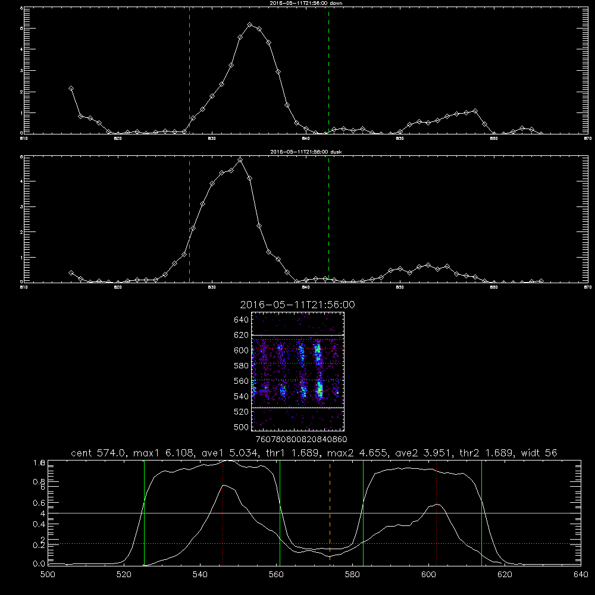This screenshot has width=595, height=595.
Task: Click bottom plot x-axis label 520
Action: click(x=124, y=575)
